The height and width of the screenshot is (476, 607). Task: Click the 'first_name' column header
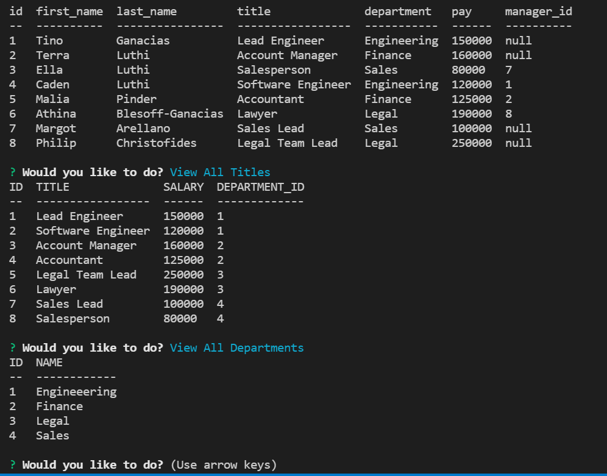(69, 11)
